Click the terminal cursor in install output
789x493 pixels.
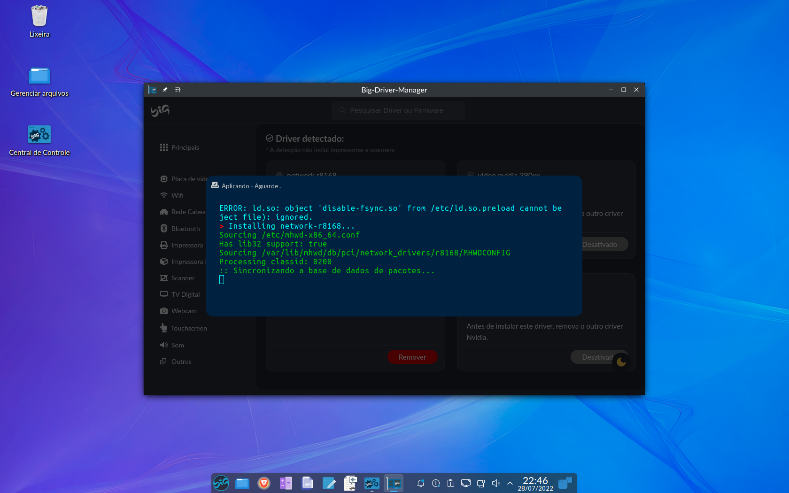pos(222,280)
